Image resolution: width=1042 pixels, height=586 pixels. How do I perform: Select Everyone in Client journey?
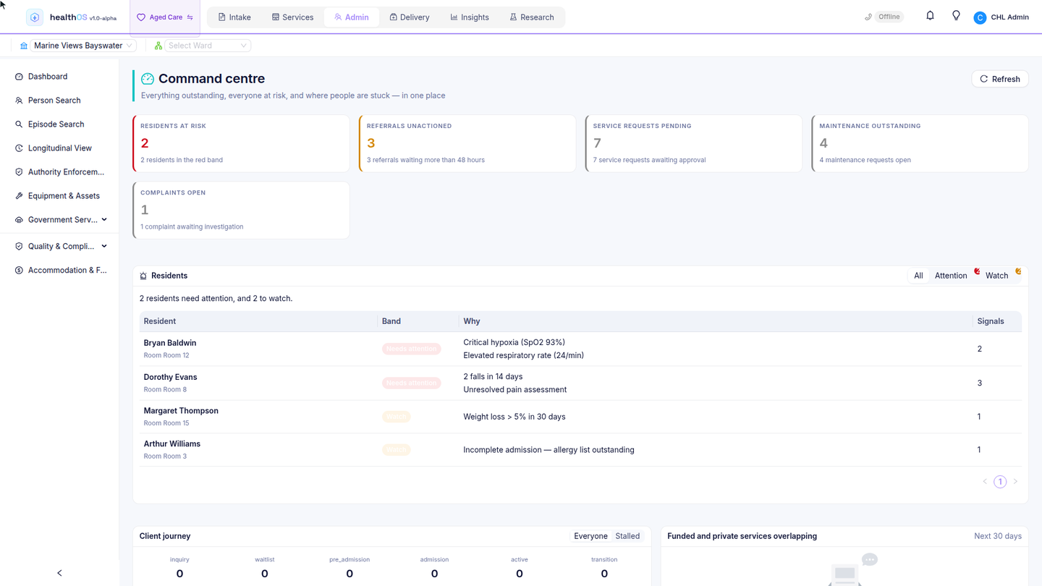590,536
